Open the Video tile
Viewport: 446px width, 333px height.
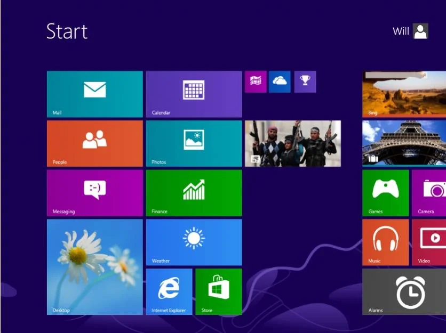[429, 242]
